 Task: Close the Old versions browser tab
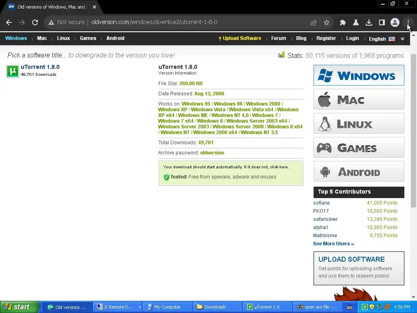tap(94, 7)
